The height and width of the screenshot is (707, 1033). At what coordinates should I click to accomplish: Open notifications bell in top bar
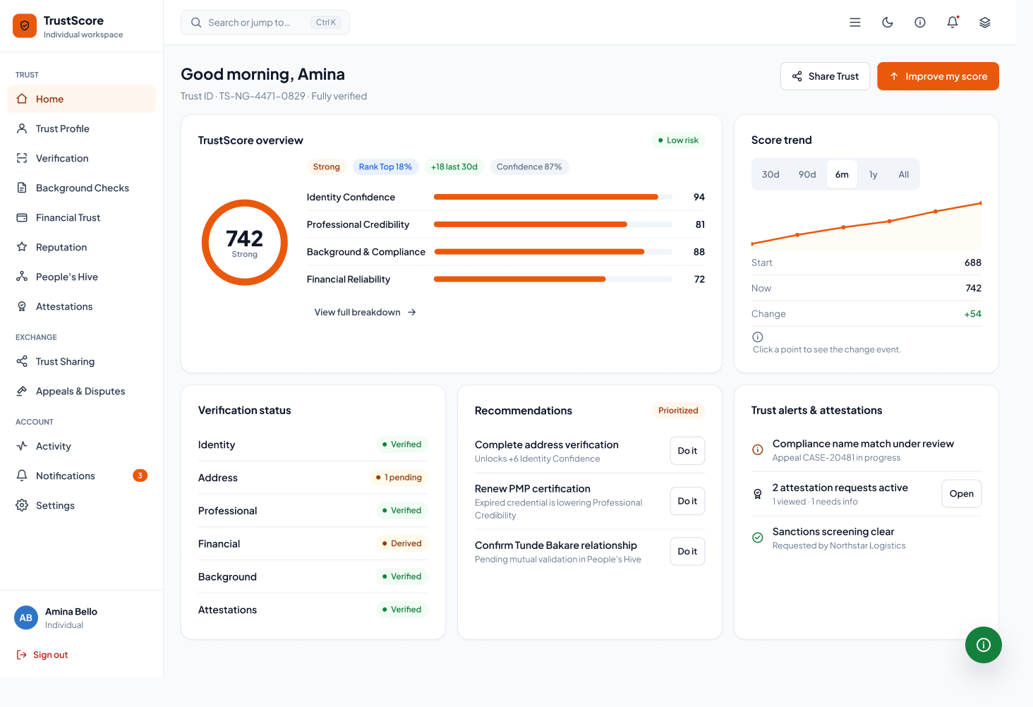[x=953, y=23]
